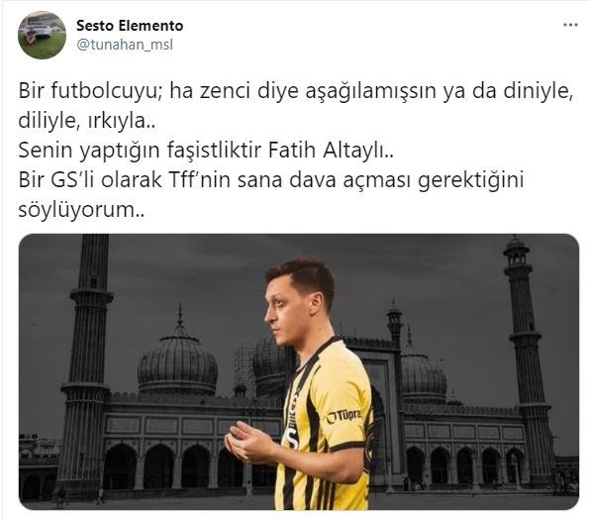
Task: Click the Tüpraş sponsor logo on the sleeve
Action: (344, 416)
